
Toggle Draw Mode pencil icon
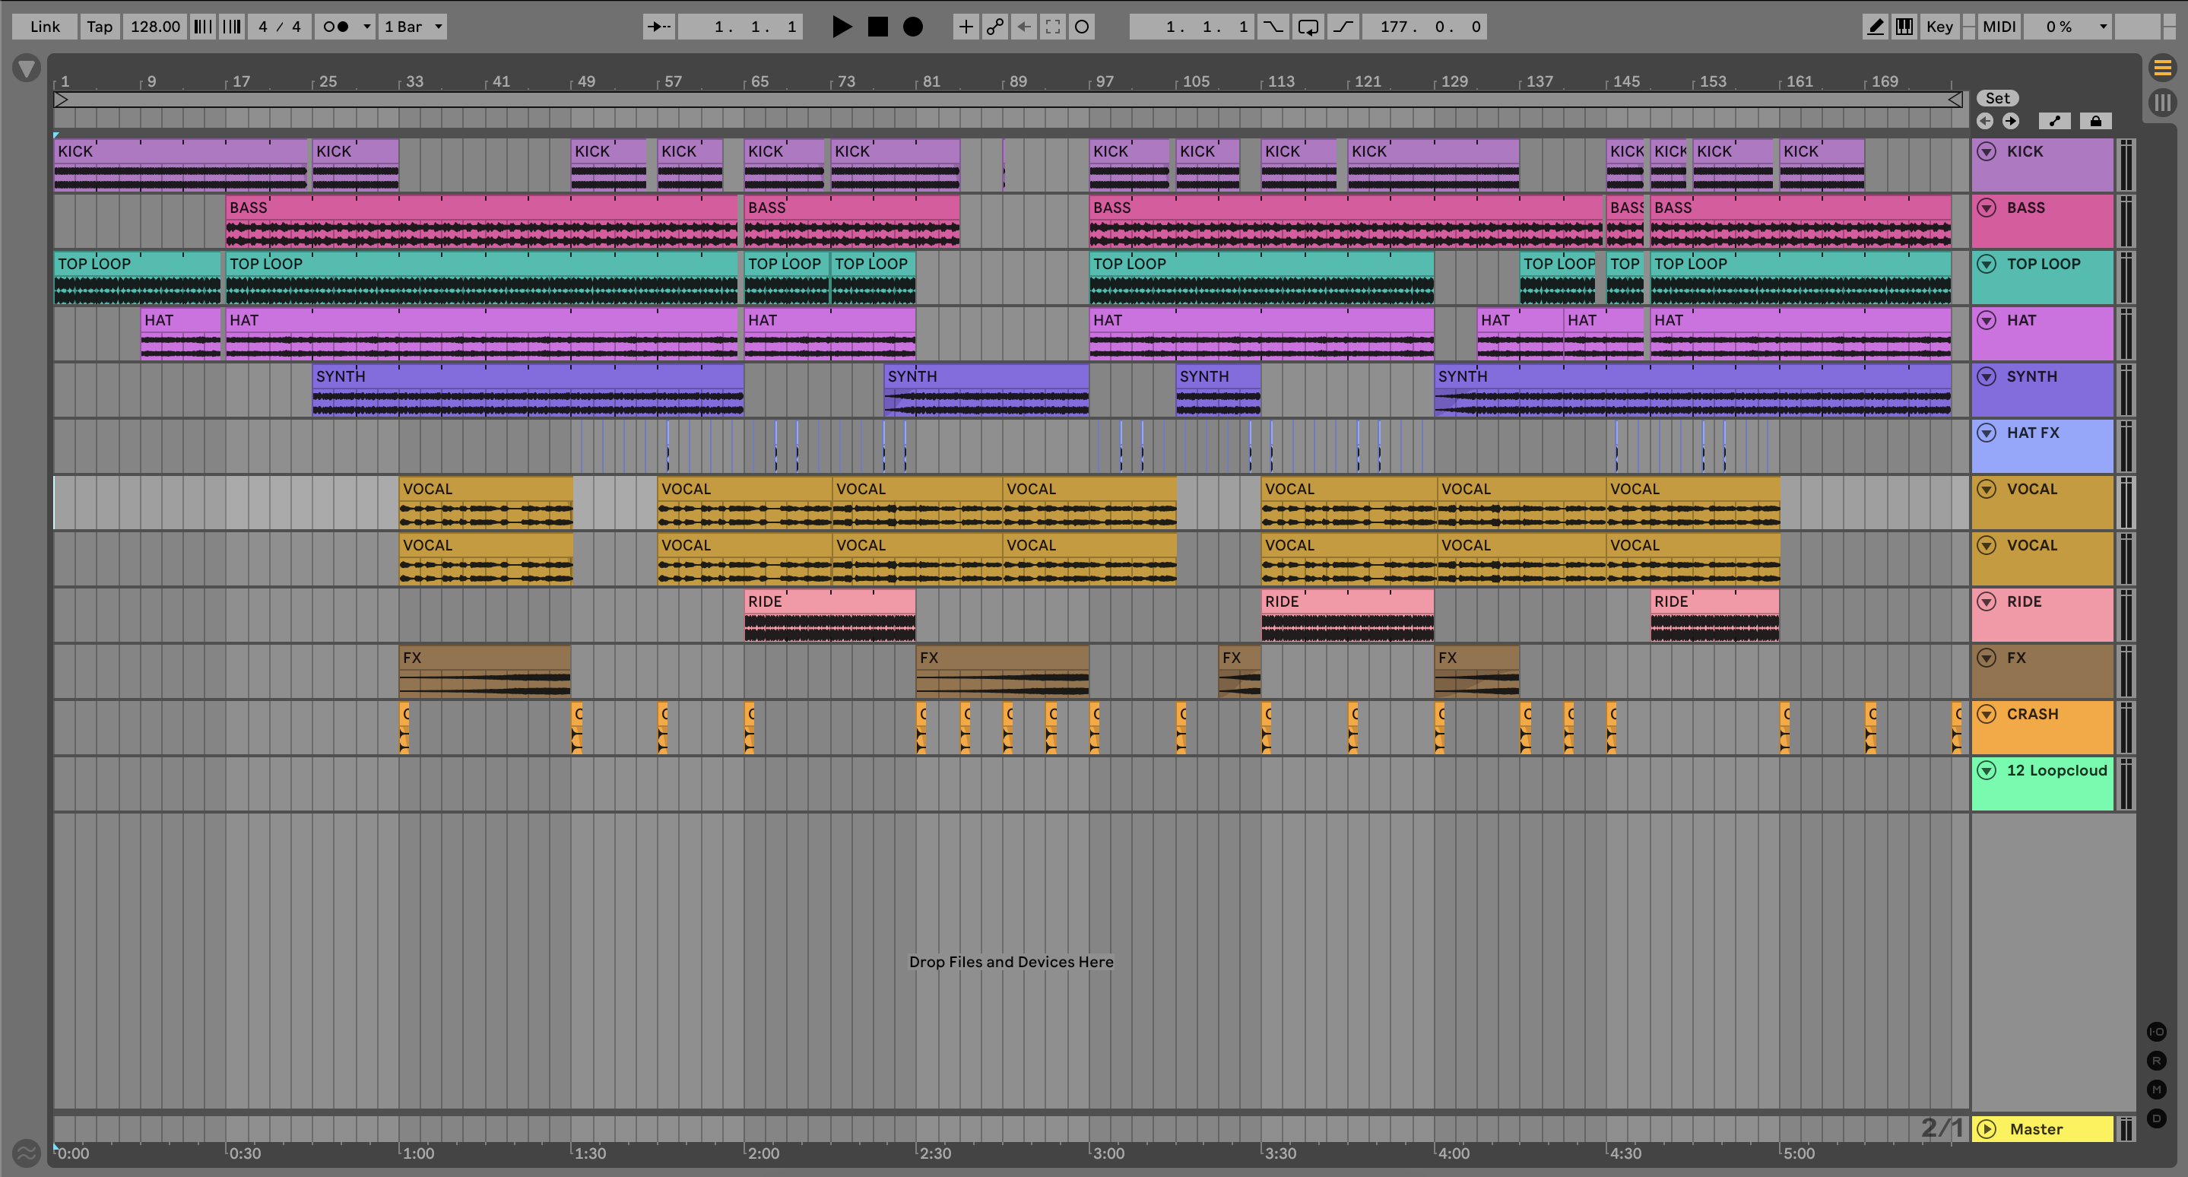1876,27
